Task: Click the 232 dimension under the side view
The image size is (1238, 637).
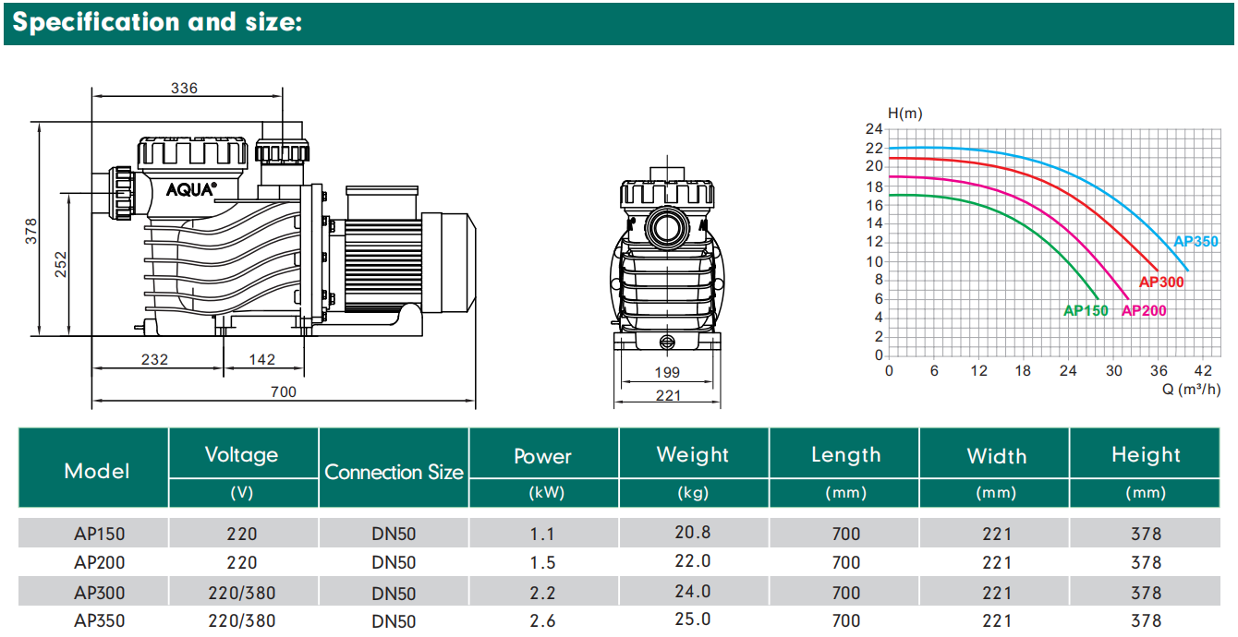Action: pos(155,359)
